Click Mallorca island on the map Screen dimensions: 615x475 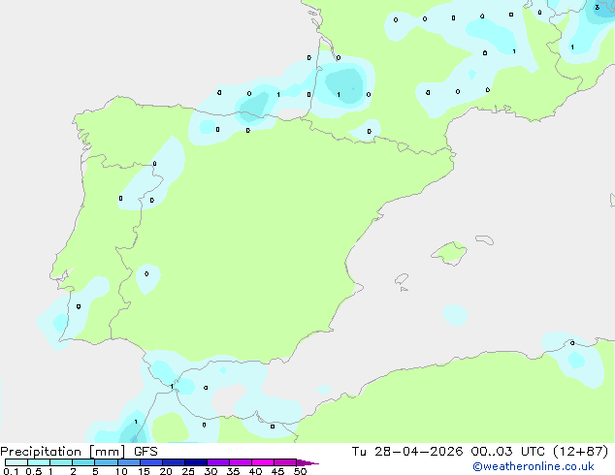449,253
